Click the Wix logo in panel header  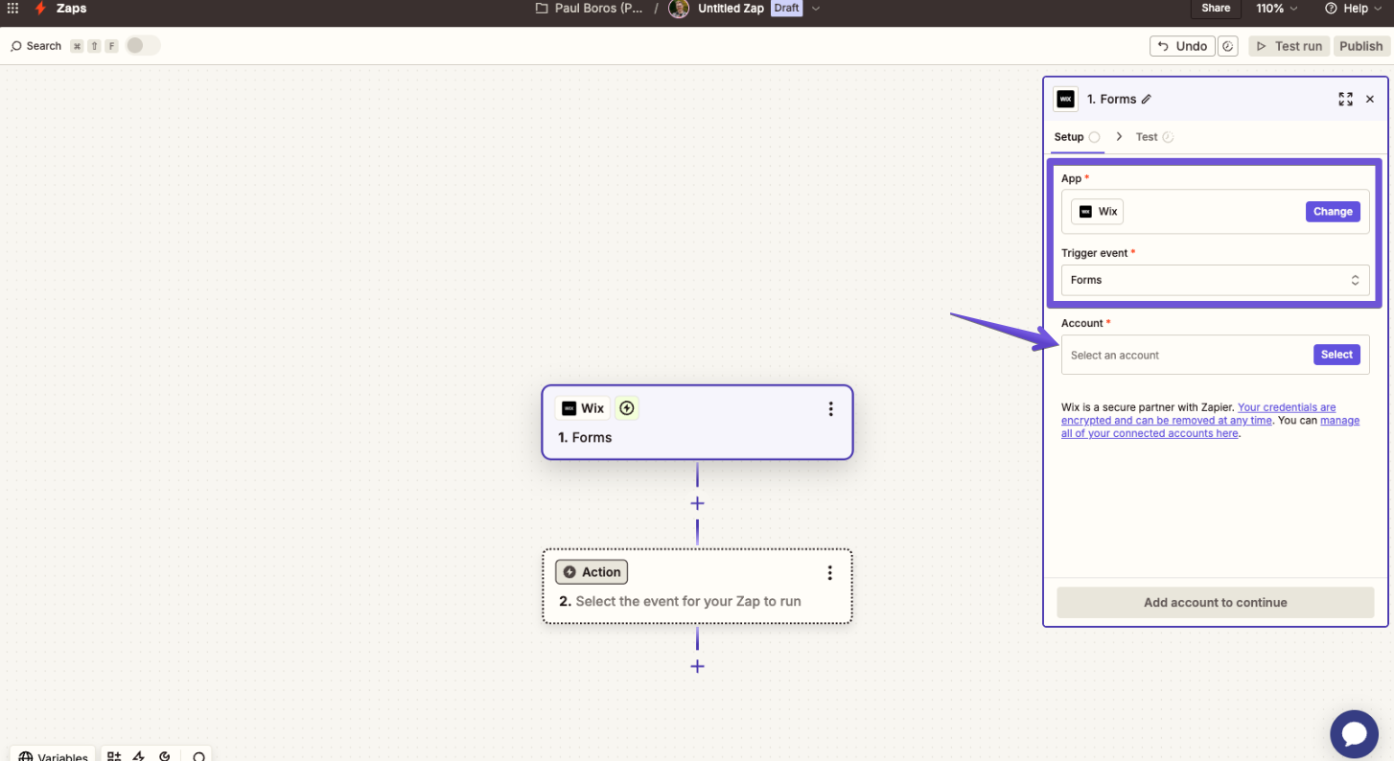coord(1065,99)
